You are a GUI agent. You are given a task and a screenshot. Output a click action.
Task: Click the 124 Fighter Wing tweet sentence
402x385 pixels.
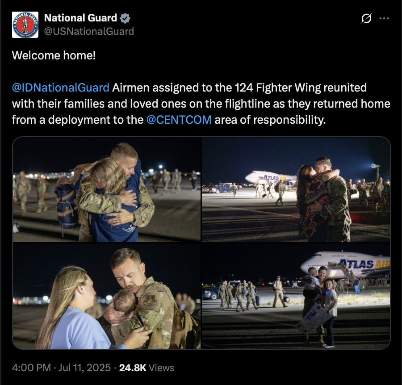point(201,104)
